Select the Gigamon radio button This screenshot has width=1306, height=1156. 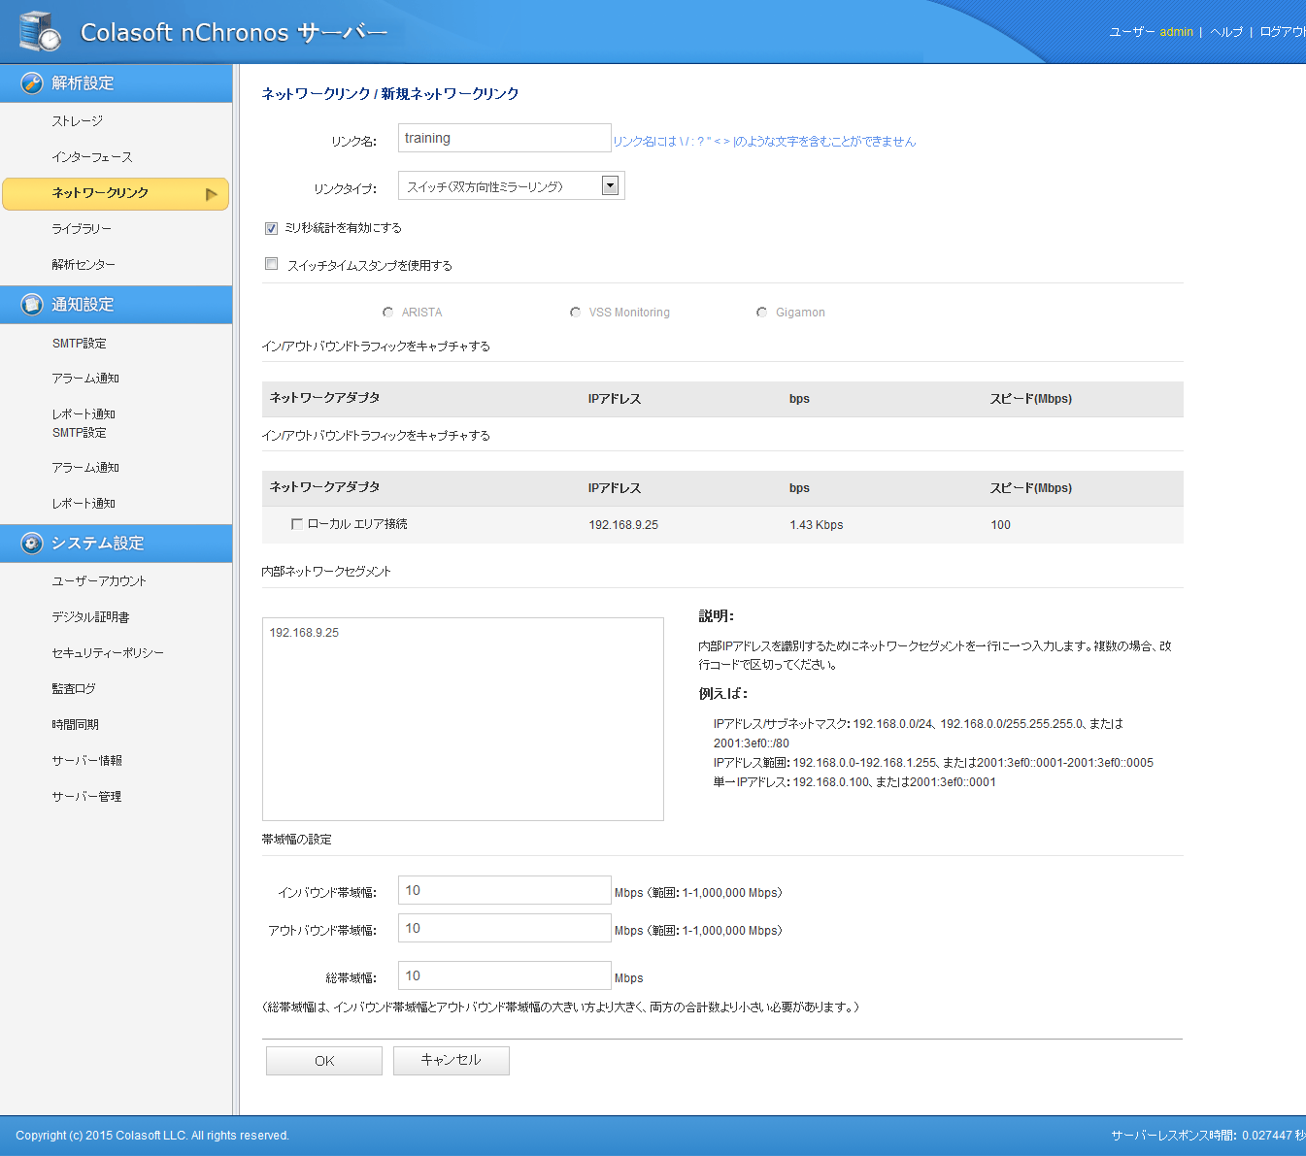coord(762,313)
